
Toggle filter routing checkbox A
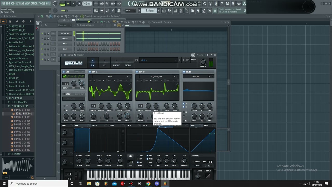point(184,103)
